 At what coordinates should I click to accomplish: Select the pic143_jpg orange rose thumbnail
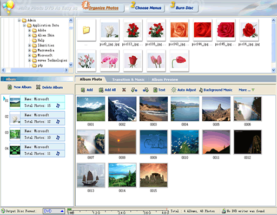pos(179,30)
